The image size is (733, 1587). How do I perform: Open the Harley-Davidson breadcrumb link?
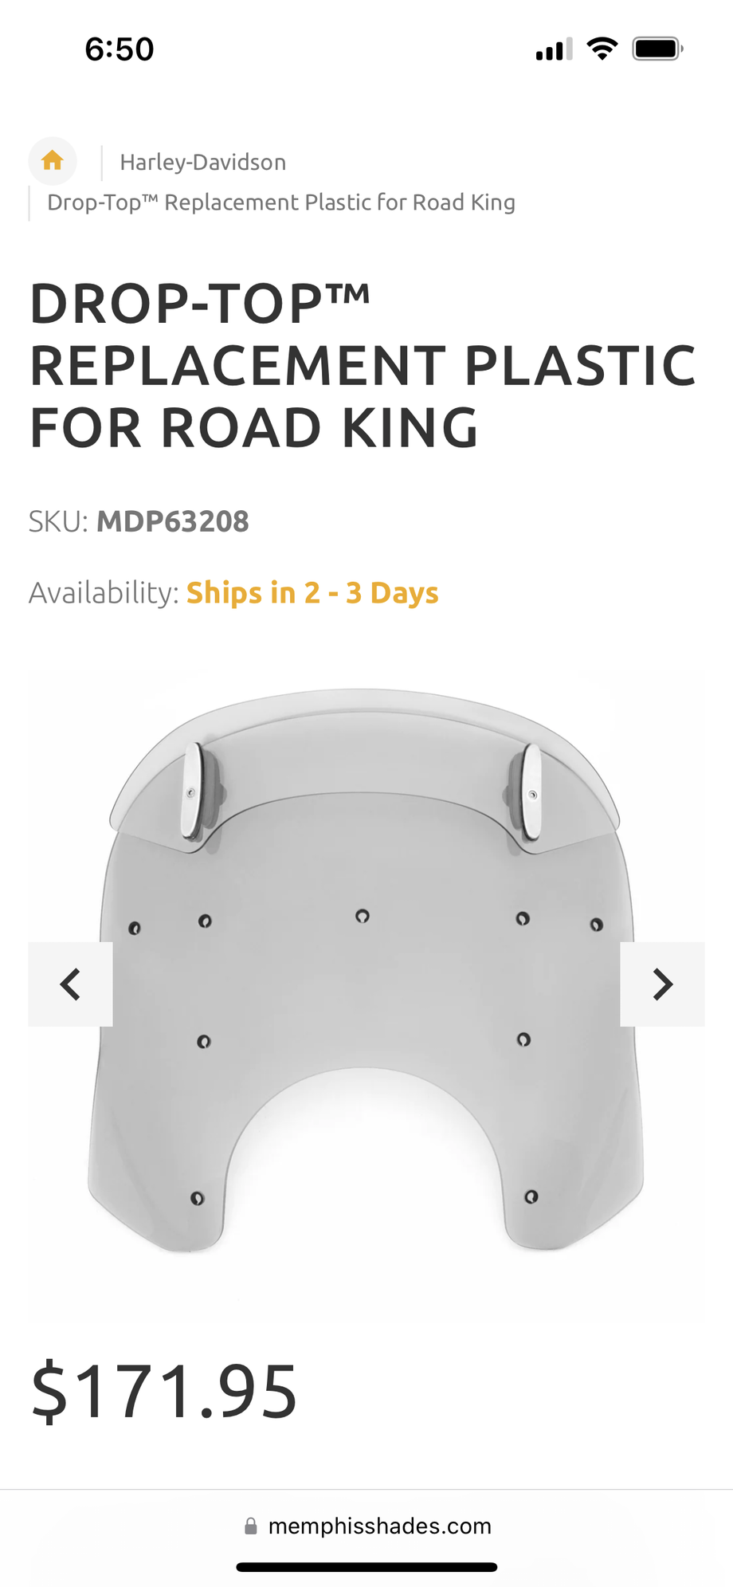click(203, 163)
